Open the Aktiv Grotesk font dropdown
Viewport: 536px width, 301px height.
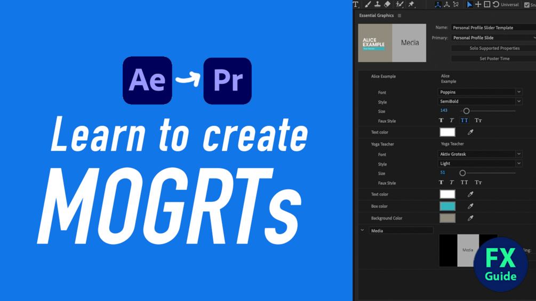pos(480,154)
